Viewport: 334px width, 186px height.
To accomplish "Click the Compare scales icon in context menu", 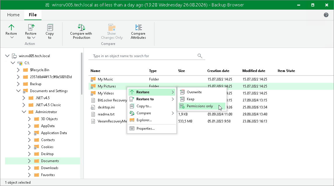I will coord(132,113).
